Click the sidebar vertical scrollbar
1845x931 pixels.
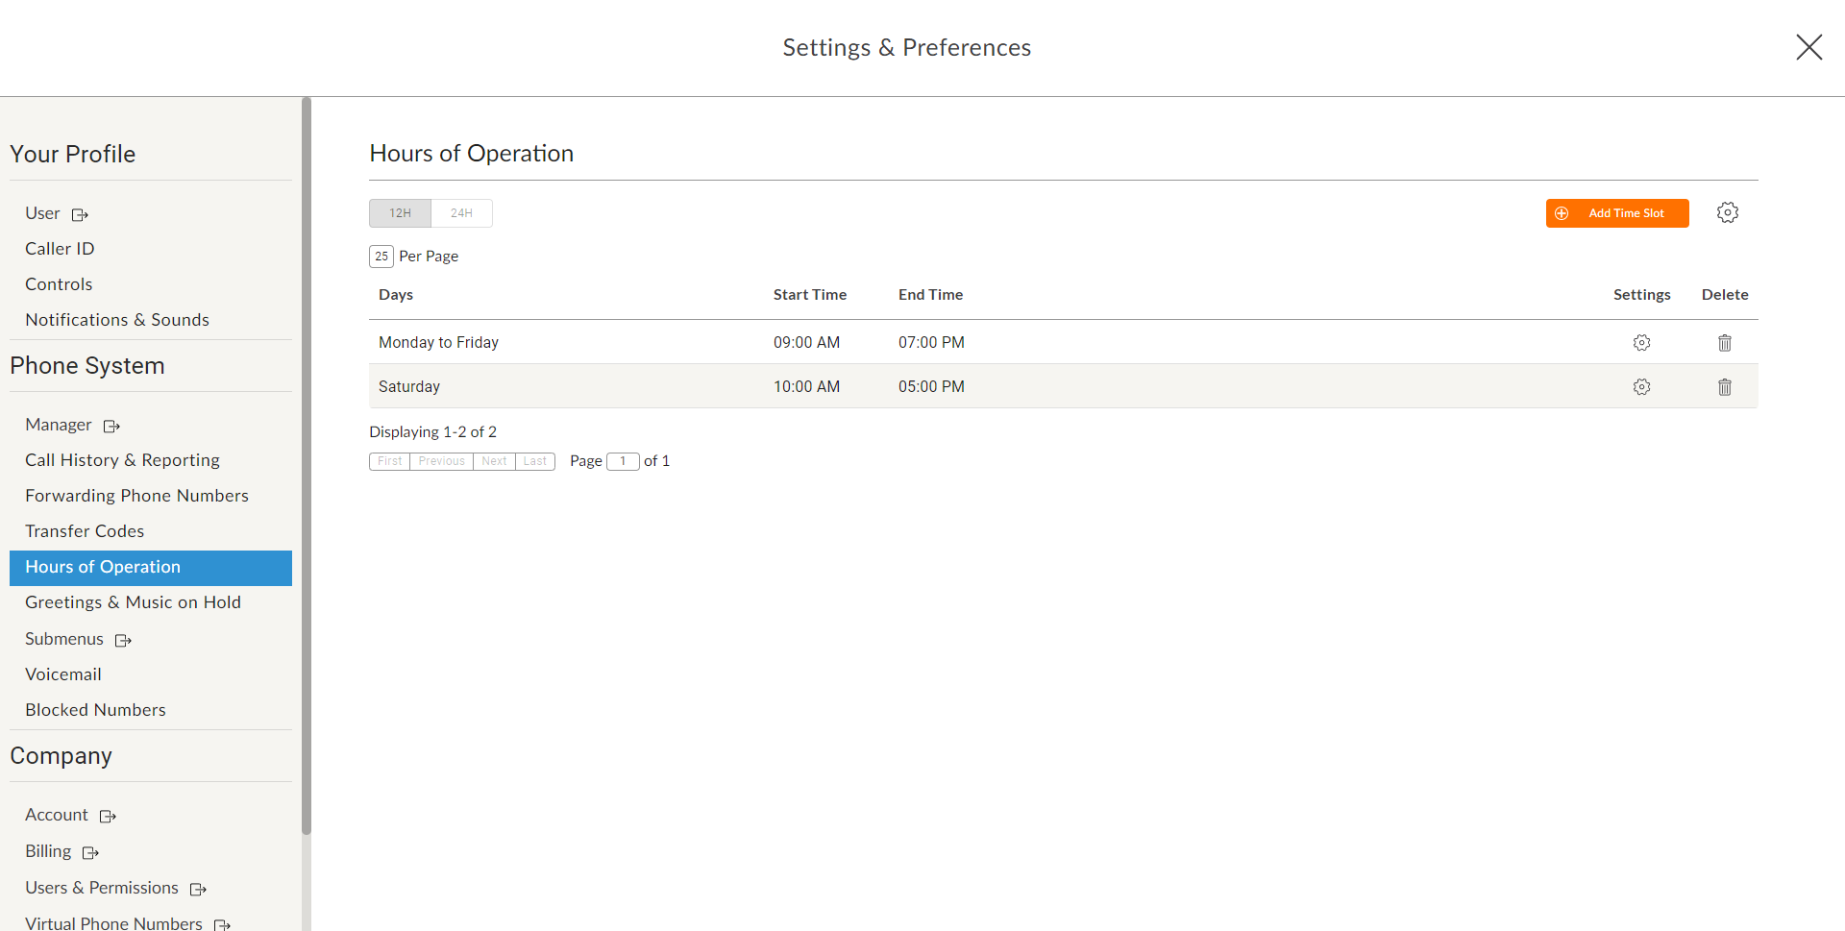pyautogui.click(x=307, y=466)
